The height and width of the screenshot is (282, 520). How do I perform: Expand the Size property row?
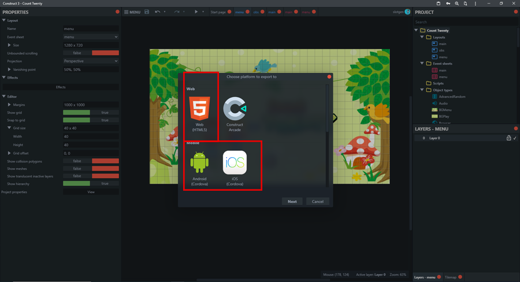(x=9, y=45)
